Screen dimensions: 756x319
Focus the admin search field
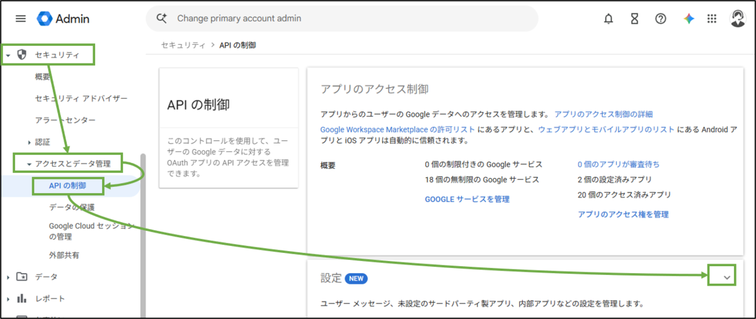click(x=342, y=19)
